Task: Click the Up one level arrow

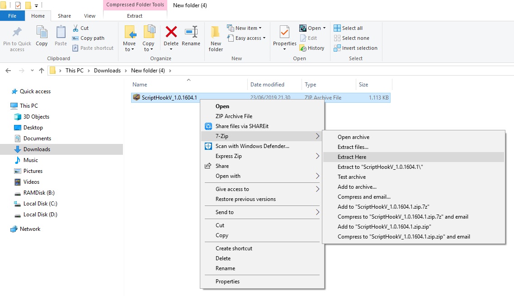Action: (x=41, y=71)
